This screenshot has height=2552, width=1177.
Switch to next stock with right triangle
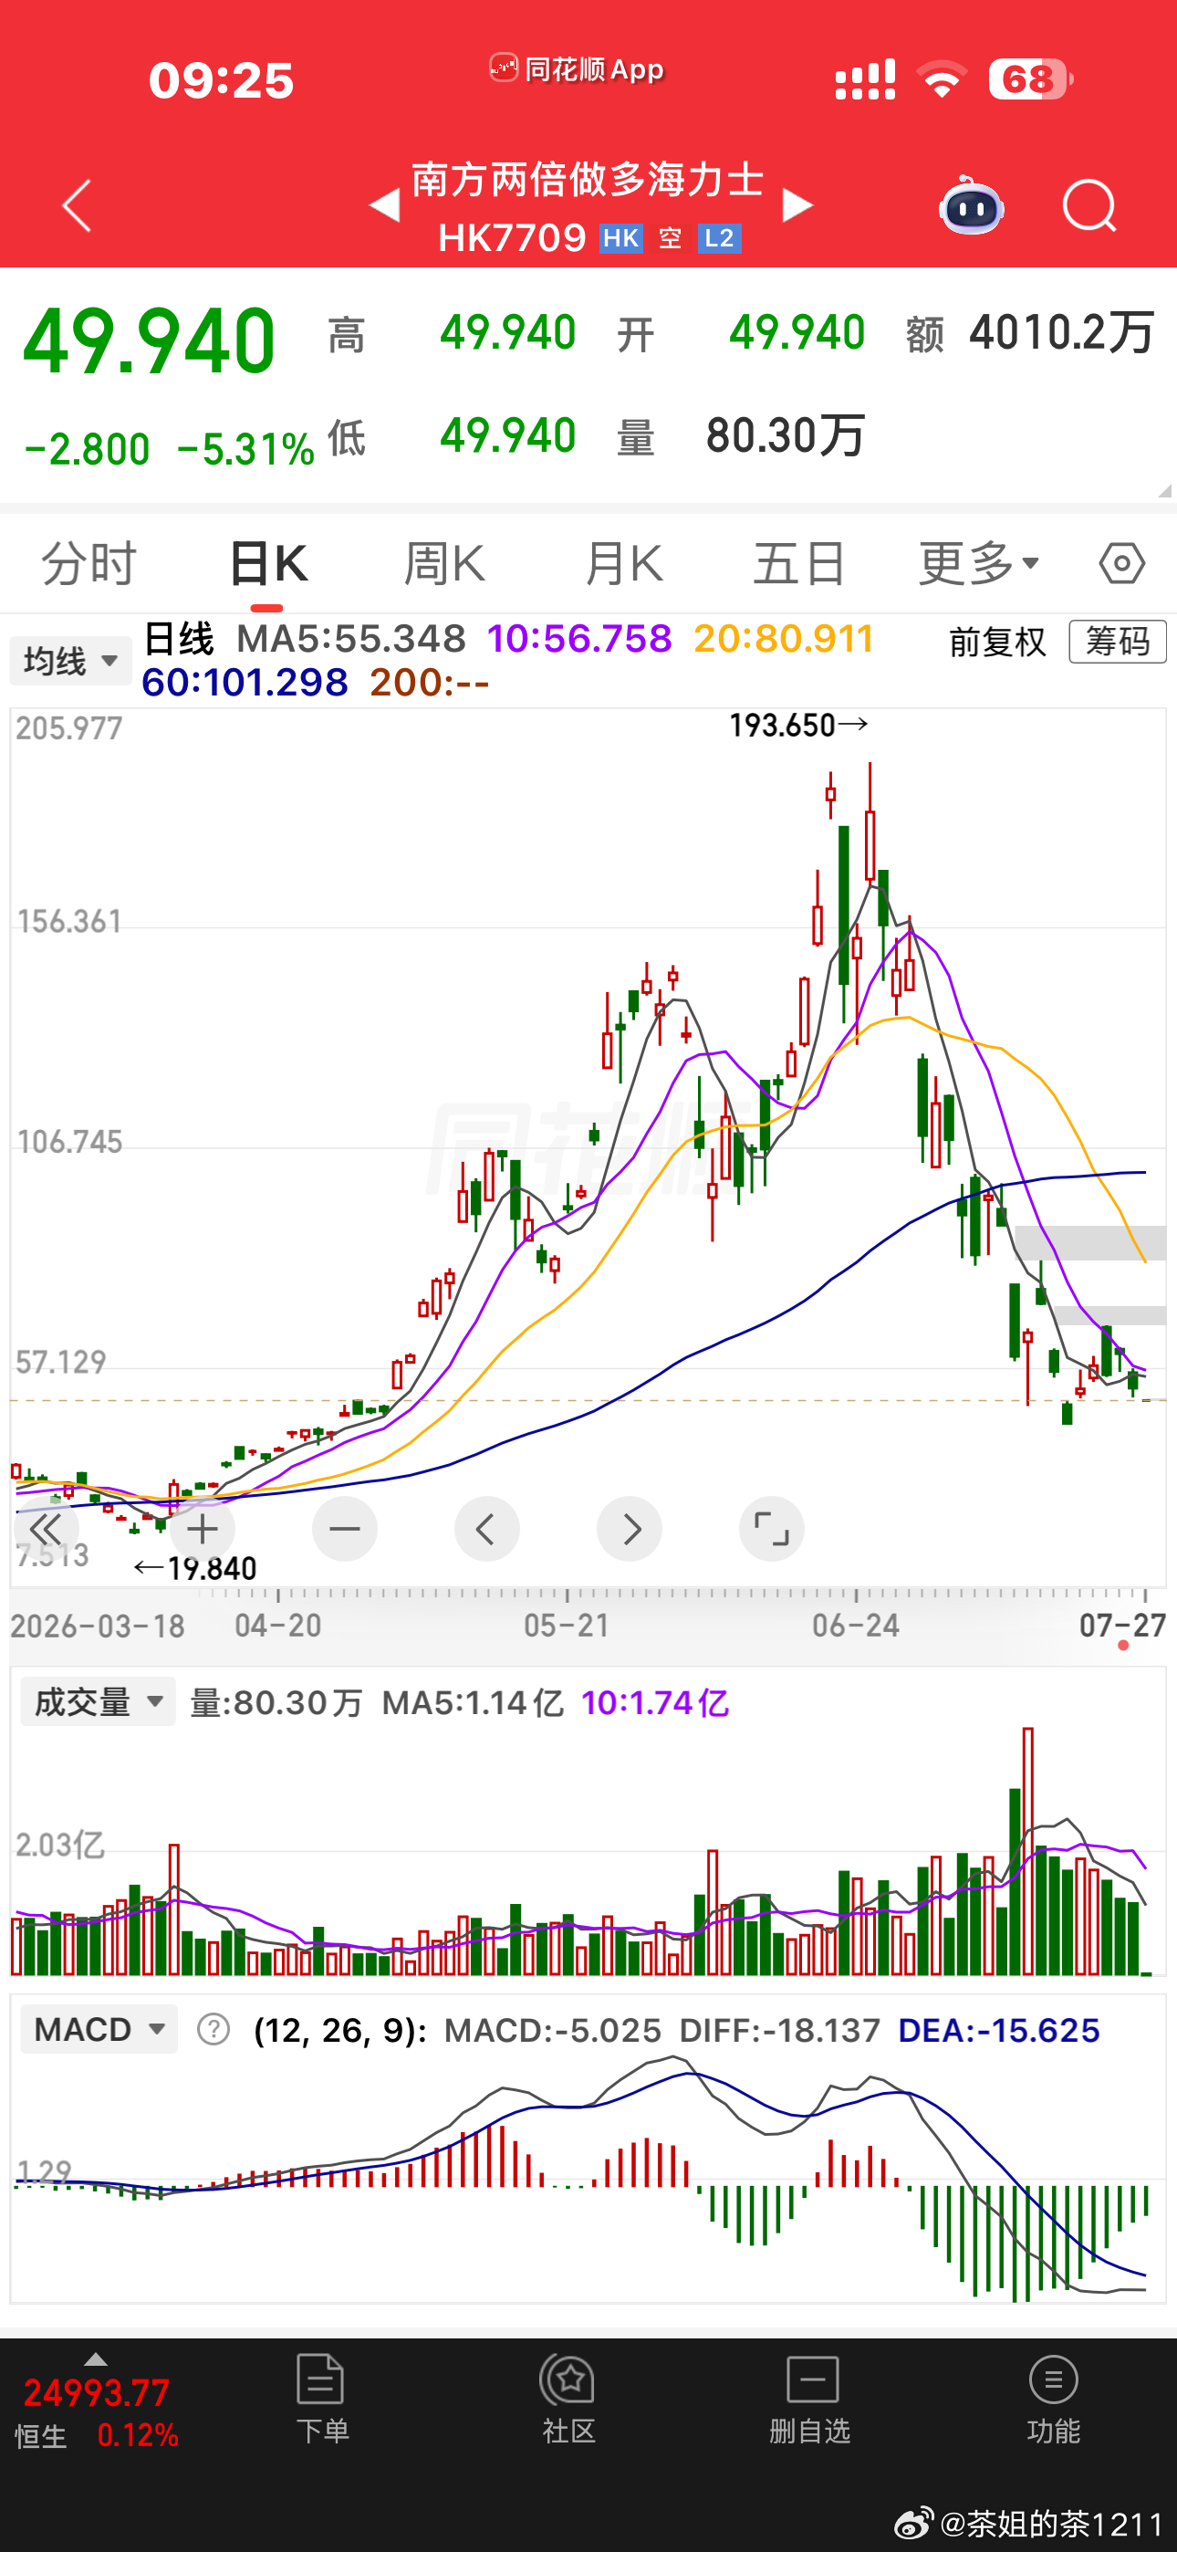click(797, 205)
